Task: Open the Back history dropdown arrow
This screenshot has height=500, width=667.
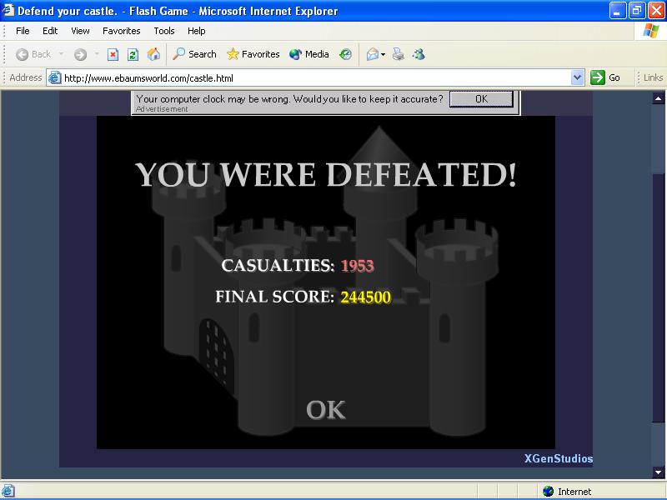Action: 61,54
